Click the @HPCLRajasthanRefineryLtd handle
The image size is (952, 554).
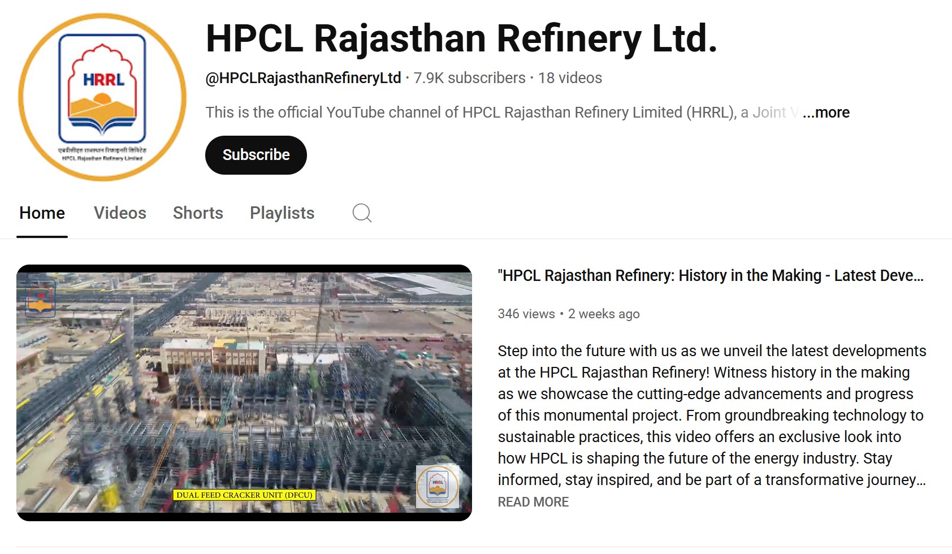(303, 78)
